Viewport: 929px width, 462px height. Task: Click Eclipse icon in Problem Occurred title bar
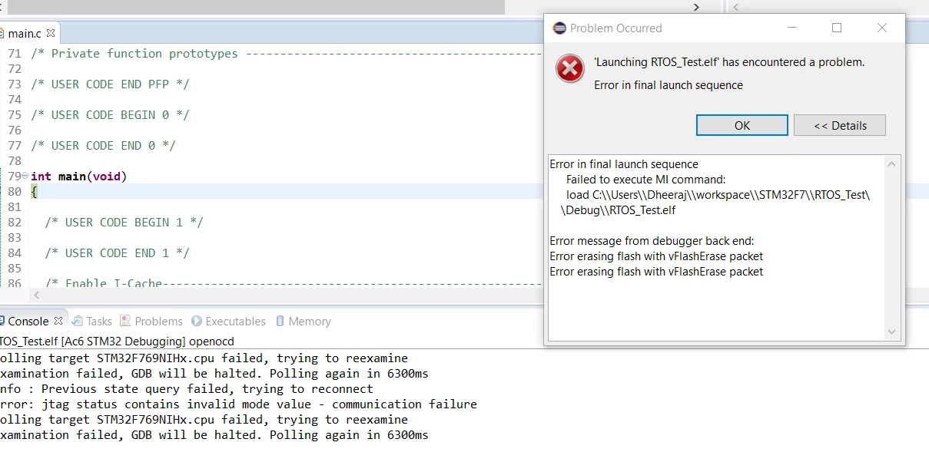pos(559,28)
